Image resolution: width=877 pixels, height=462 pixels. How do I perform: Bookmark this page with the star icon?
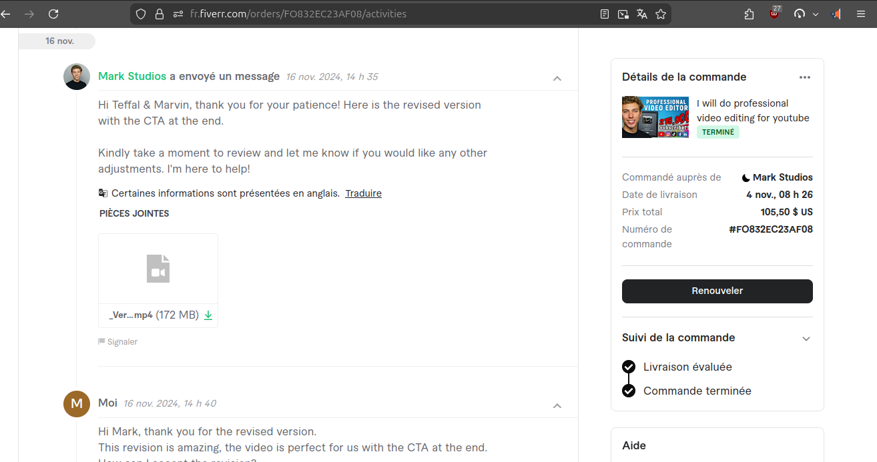click(661, 14)
